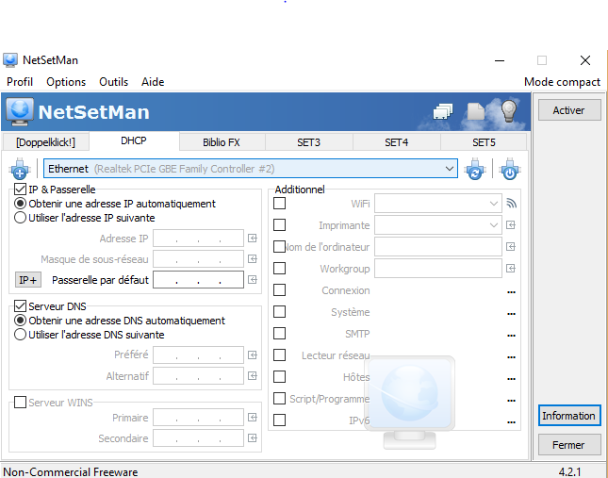
Task: Get current value for Imprimante
Action: 511,225
